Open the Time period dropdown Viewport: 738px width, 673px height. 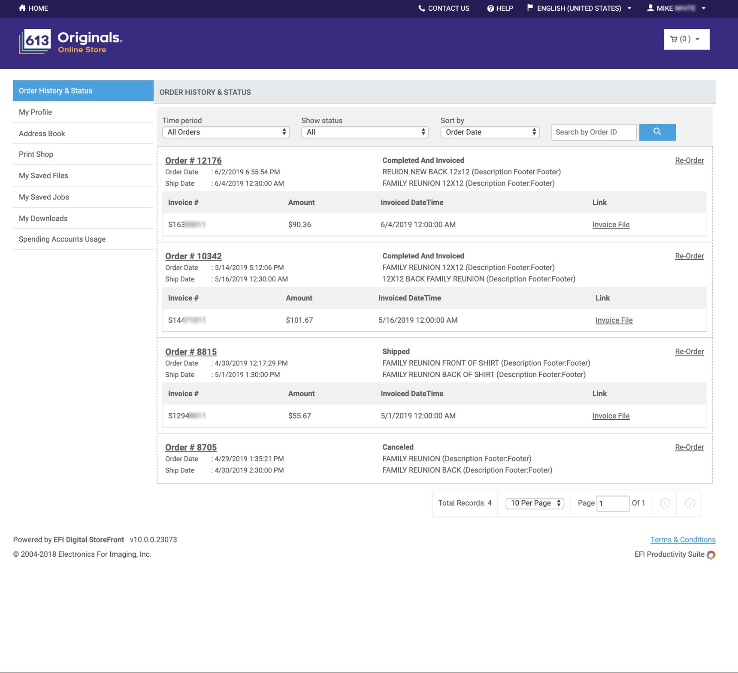(226, 132)
